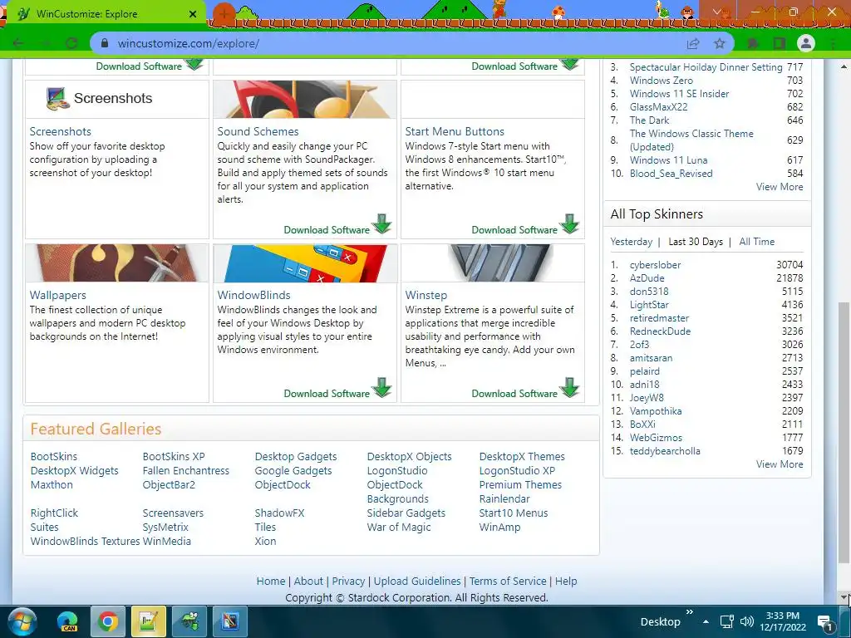Open the Screenshots gallery link

pyautogui.click(x=60, y=132)
